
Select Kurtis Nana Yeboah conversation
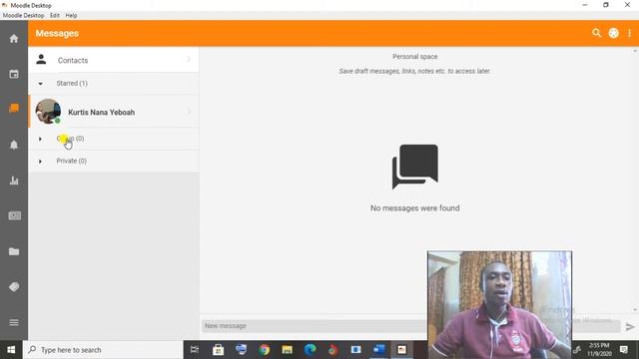pyautogui.click(x=114, y=111)
